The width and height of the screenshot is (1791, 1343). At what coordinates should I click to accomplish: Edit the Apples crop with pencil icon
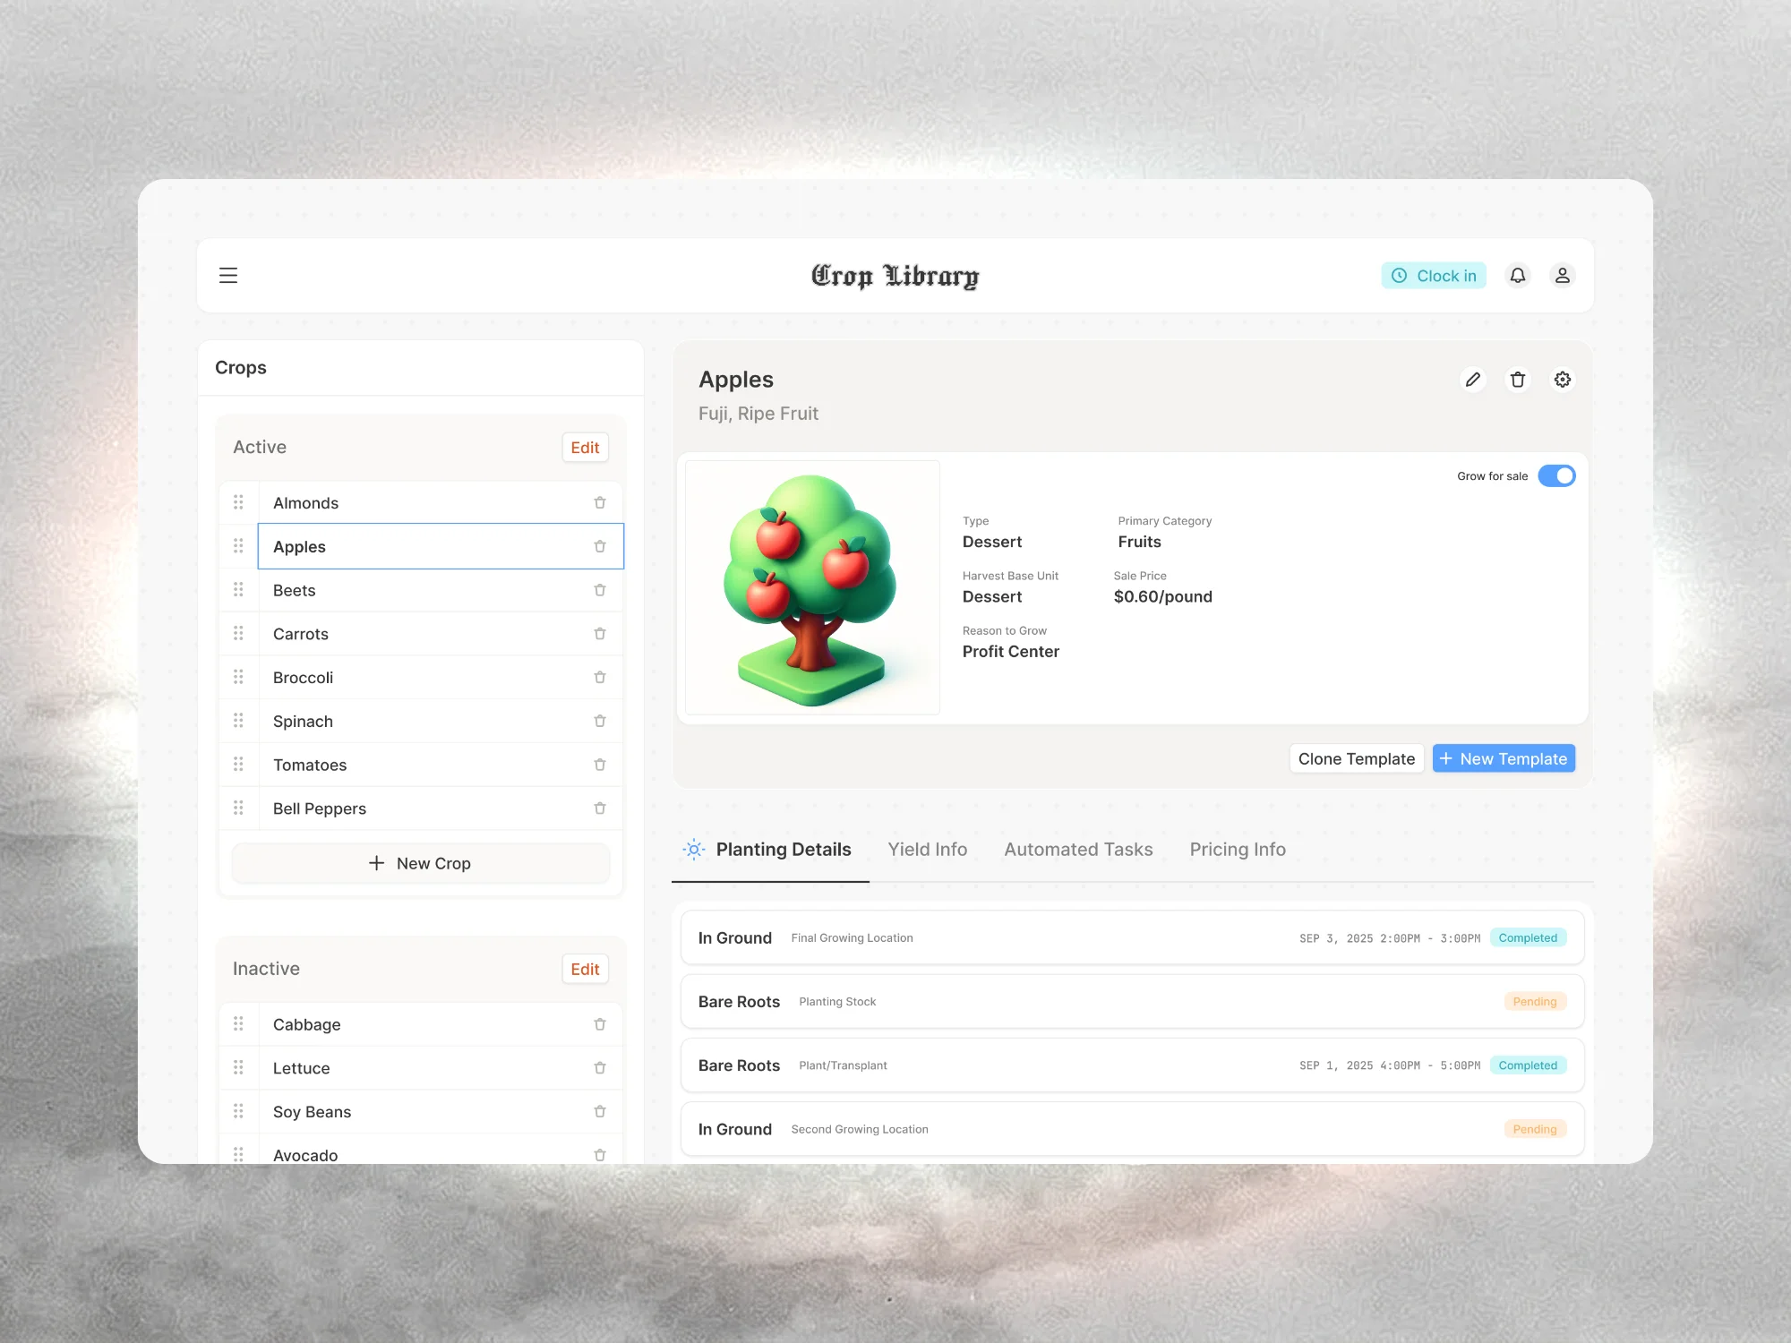pyautogui.click(x=1473, y=380)
